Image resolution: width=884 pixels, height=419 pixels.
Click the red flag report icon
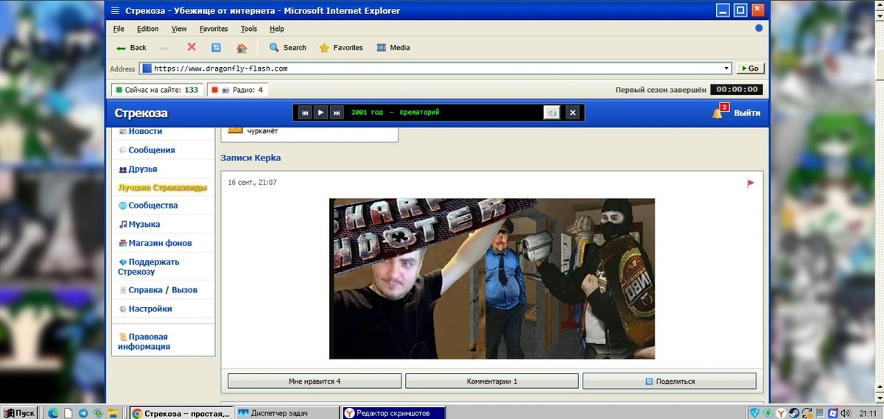click(x=751, y=183)
